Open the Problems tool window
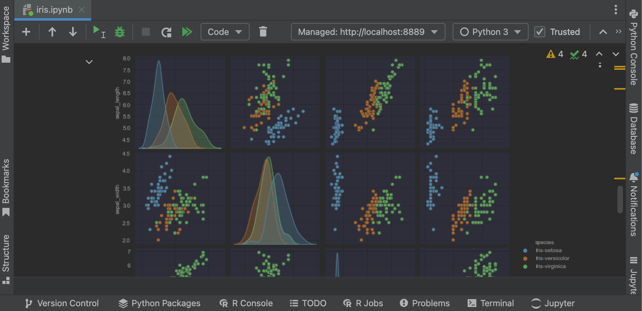Screen dimensions: 642x311 point(425,303)
